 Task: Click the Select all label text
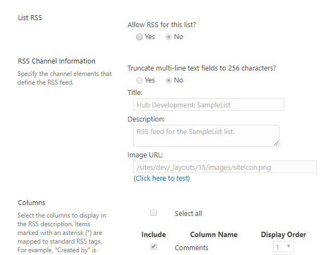188,214
